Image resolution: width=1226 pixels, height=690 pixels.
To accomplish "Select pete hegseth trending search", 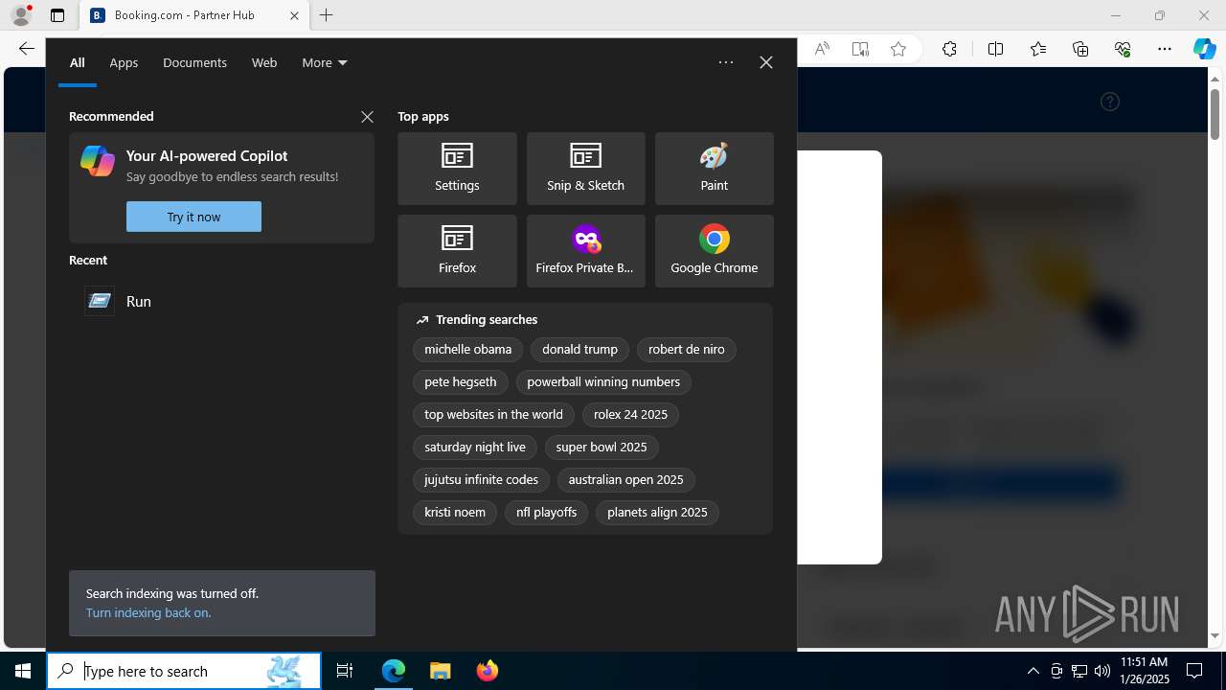I will pyautogui.click(x=461, y=382).
